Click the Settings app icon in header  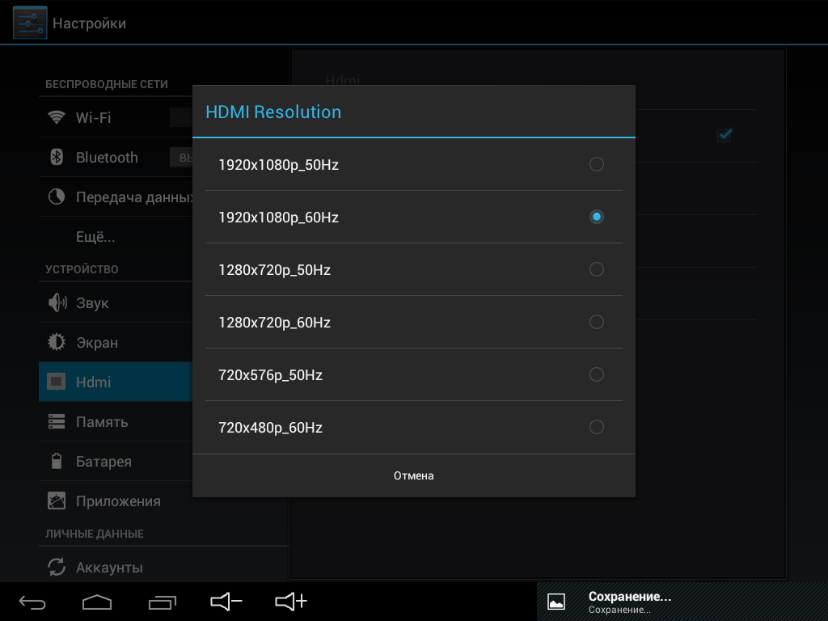(29, 23)
